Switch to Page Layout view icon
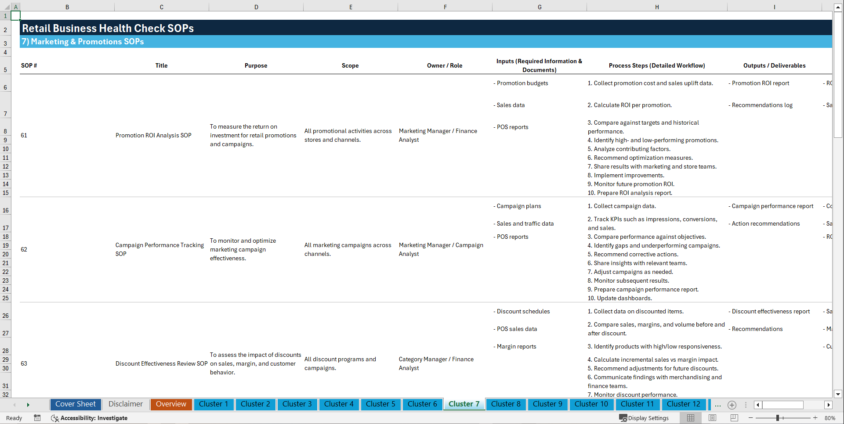Screen dimensions: 844x424 (712, 418)
